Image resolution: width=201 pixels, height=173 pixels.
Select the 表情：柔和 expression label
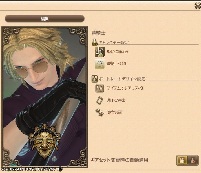(116, 64)
